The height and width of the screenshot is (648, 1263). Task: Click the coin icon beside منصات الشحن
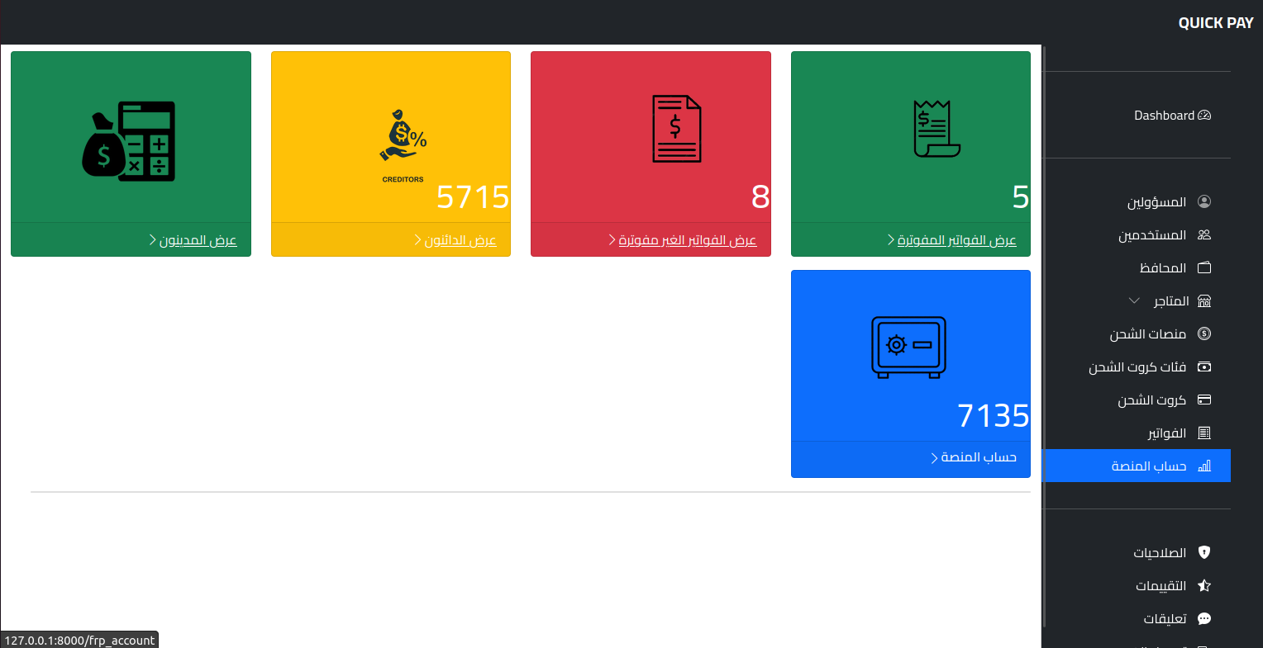pos(1204,334)
